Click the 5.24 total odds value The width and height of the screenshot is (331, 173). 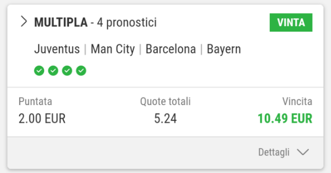pyautogui.click(x=165, y=118)
